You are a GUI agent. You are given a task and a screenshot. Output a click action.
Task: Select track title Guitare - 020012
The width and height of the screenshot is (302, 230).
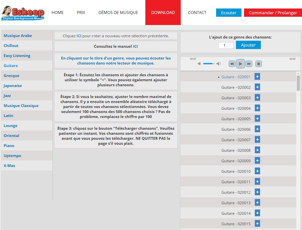click(236, 192)
